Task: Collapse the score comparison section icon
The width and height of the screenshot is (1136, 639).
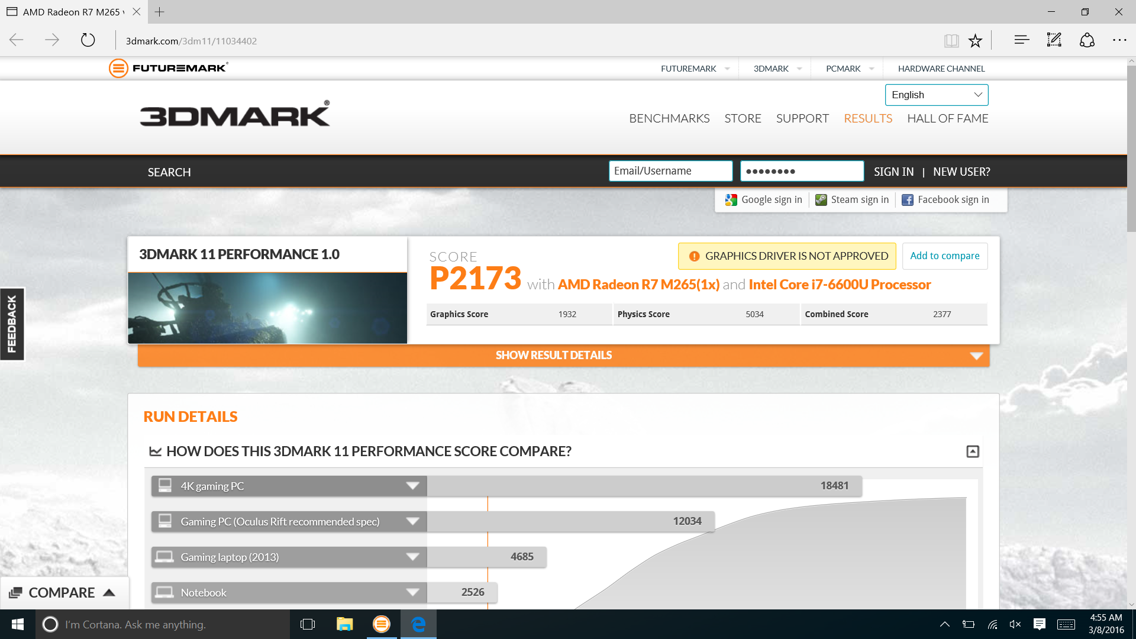Action: 972,451
